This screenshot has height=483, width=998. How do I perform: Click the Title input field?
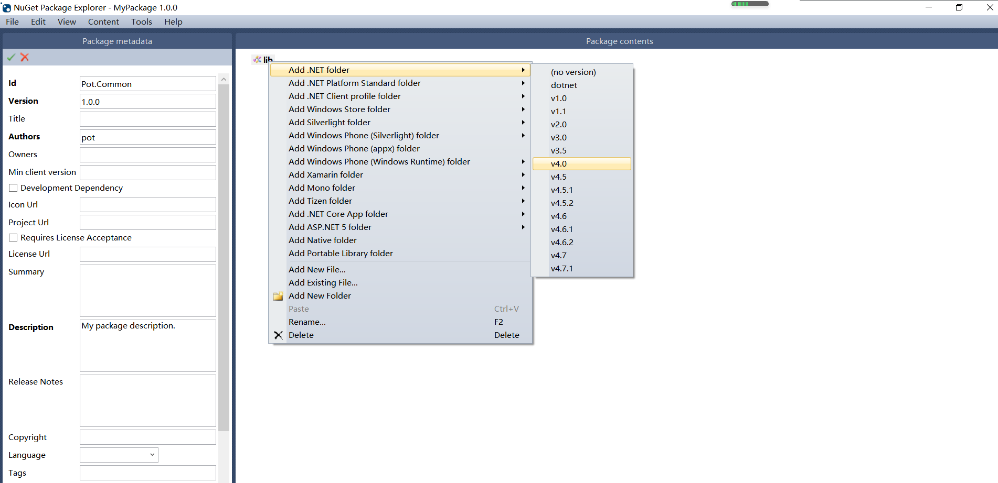[148, 119]
